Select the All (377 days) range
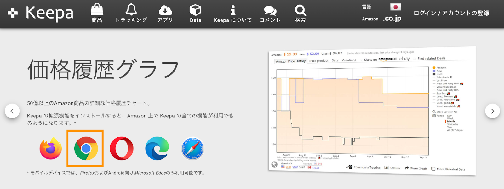Viewport: 504px width, 189px height. [x=455, y=130]
